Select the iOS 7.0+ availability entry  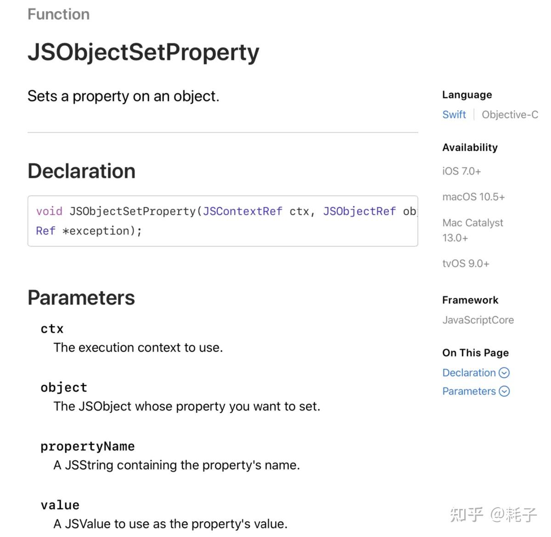(461, 171)
